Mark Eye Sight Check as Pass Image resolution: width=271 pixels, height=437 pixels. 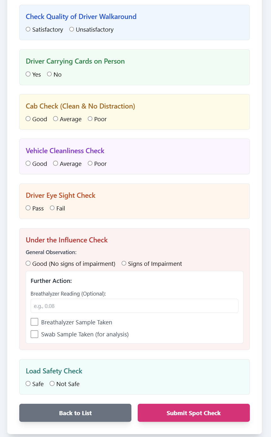tap(28, 208)
